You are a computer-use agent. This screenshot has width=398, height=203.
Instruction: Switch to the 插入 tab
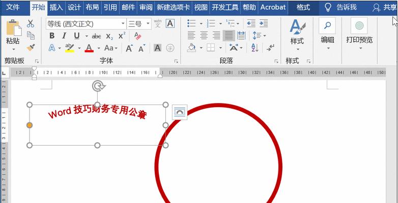click(x=56, y=7)
